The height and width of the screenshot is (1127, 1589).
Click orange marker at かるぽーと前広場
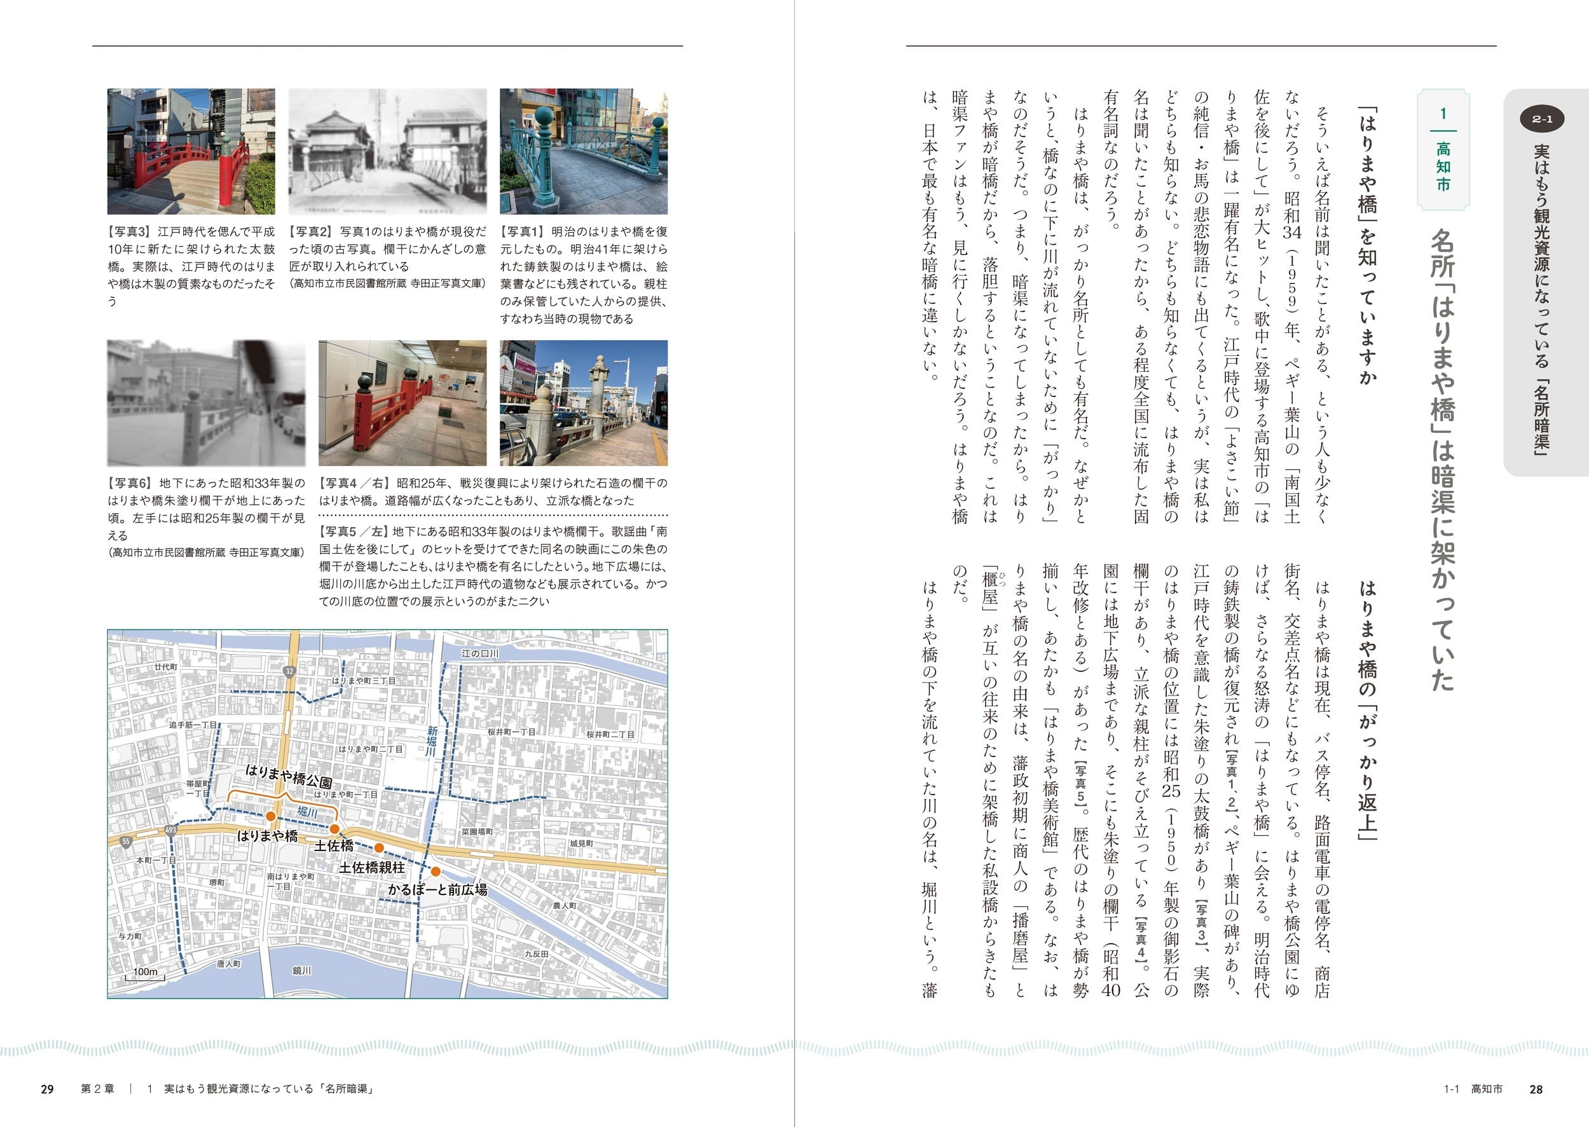436,871
